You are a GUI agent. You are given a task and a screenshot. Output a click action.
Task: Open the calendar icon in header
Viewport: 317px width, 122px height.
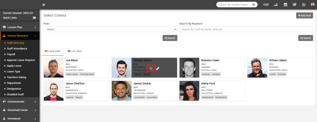[285, 5]
